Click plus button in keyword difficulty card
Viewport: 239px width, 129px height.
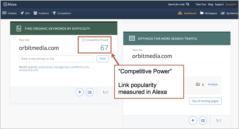79,92
